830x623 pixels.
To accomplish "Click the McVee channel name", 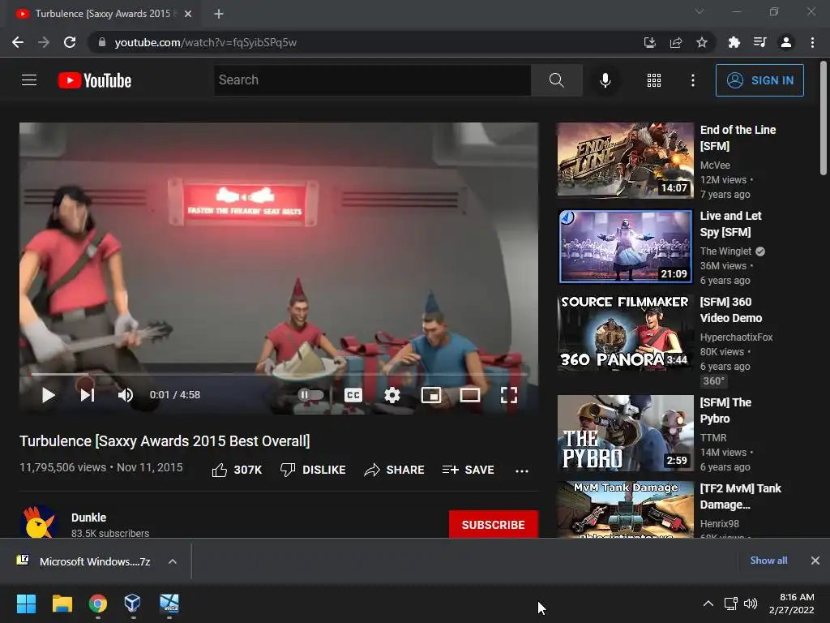I will [x=715, y=165].
